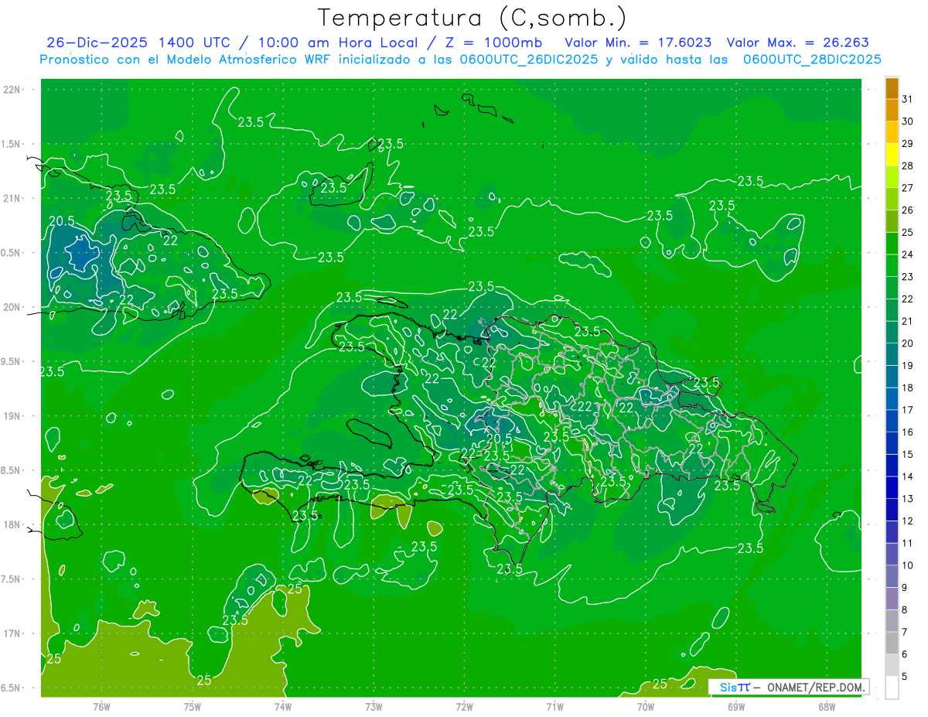Image resolution: width=928 pixels, height=717 pixels.
Task: Click the '9.5N' latitude axis label
Action: 11,362
